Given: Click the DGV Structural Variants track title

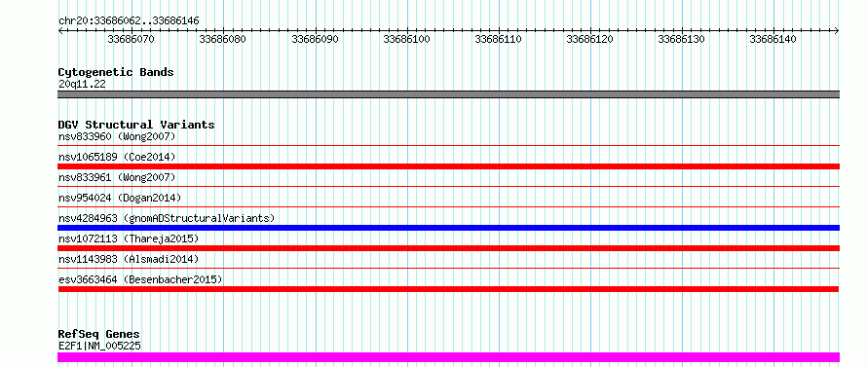Looking at the screenshot, I should [x=136, y=125].
